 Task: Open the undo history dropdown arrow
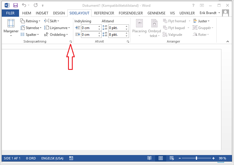click(x=28, y=5)
